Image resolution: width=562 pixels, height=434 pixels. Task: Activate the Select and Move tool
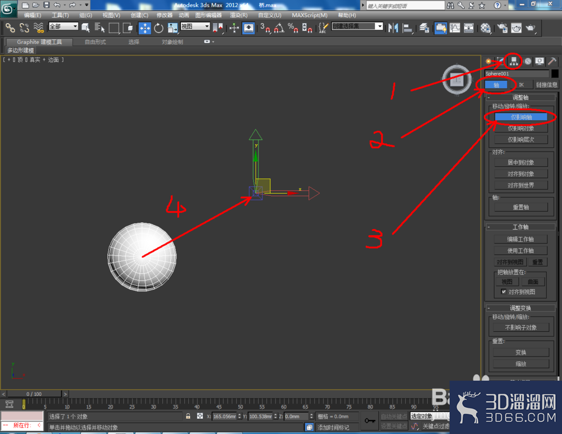coord(145,28)
